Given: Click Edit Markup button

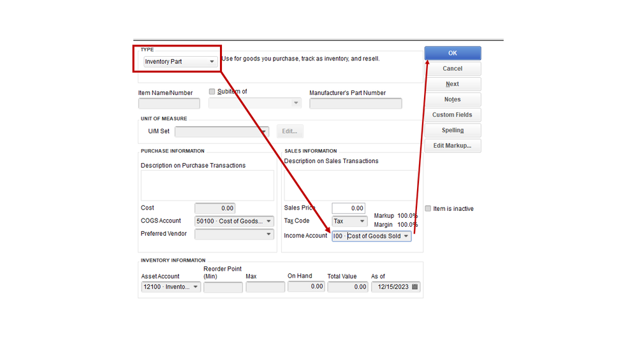Looking at the screenshot, I should click(x=453, y=146).
